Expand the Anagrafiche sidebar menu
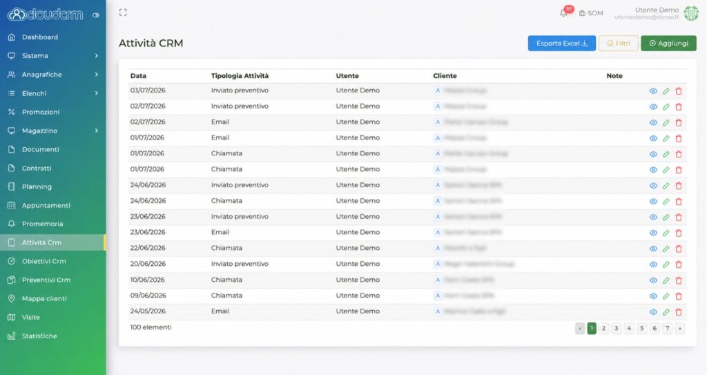 tap(52, 75)
